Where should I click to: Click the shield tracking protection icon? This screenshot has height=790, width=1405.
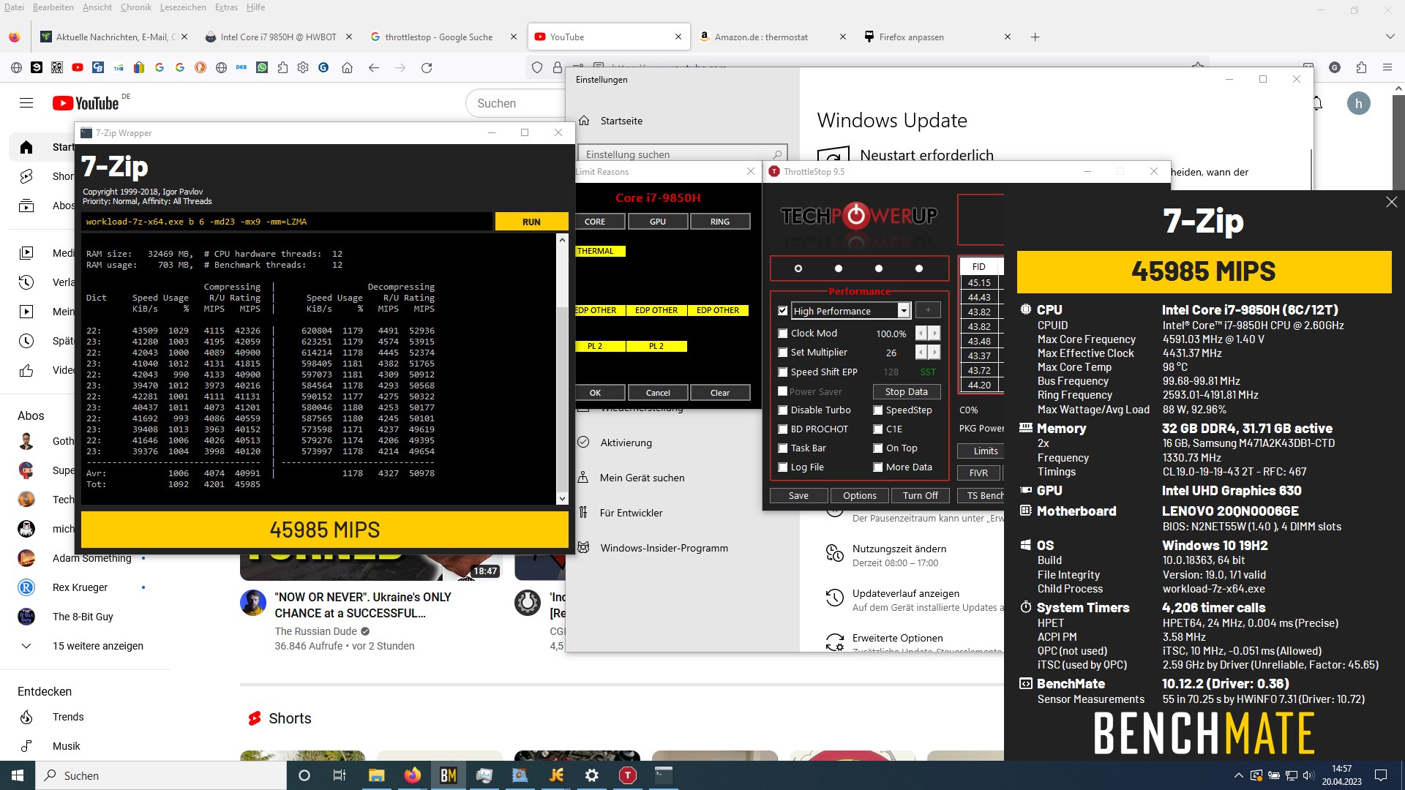(537, 67)
